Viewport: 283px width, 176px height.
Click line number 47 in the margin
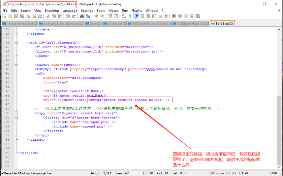(7, 100)
